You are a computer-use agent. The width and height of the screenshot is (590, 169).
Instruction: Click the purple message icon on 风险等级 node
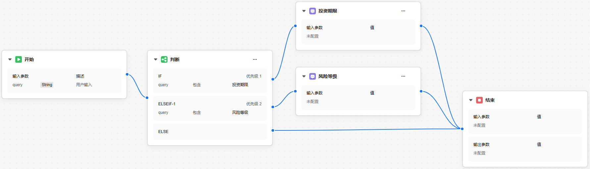[x=313, y=76]
